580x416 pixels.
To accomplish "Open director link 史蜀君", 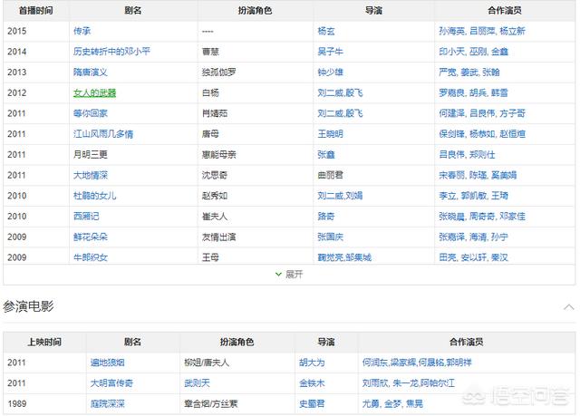I will [312, 404].
